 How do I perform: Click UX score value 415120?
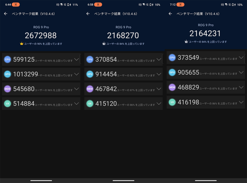[106, 104]
